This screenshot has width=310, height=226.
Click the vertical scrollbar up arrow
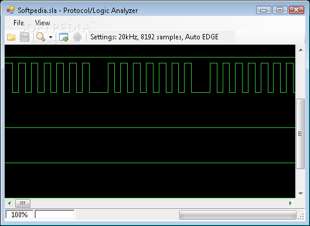pos(301,50)
